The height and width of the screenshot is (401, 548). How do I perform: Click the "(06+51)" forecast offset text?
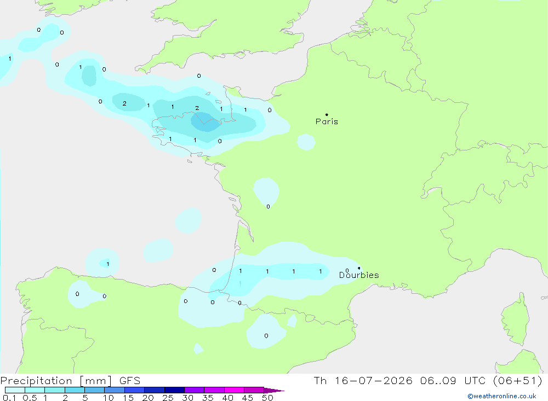click(518, 381)
